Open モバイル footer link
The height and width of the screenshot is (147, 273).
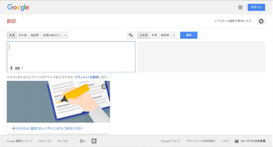tap(63, 141)
